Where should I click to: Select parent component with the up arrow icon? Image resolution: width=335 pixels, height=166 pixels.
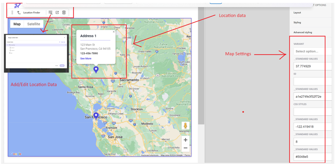(x=19, y=12)
